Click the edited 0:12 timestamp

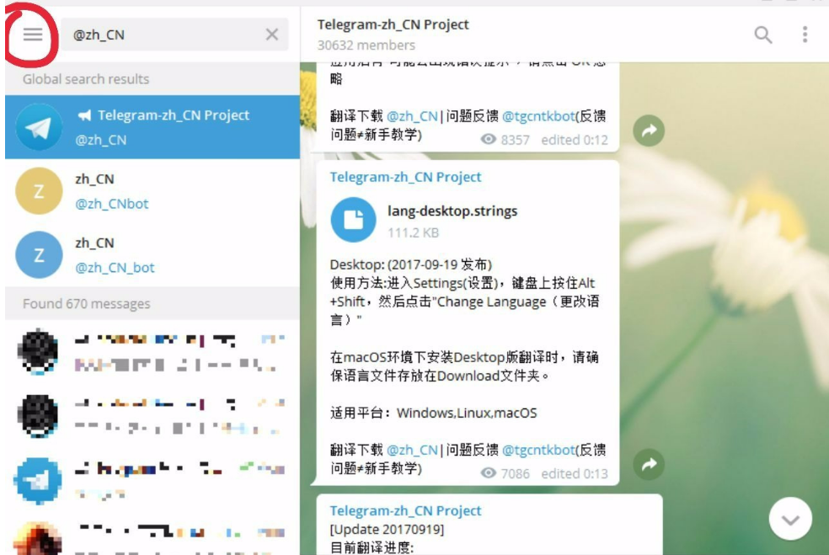[575, 140]
